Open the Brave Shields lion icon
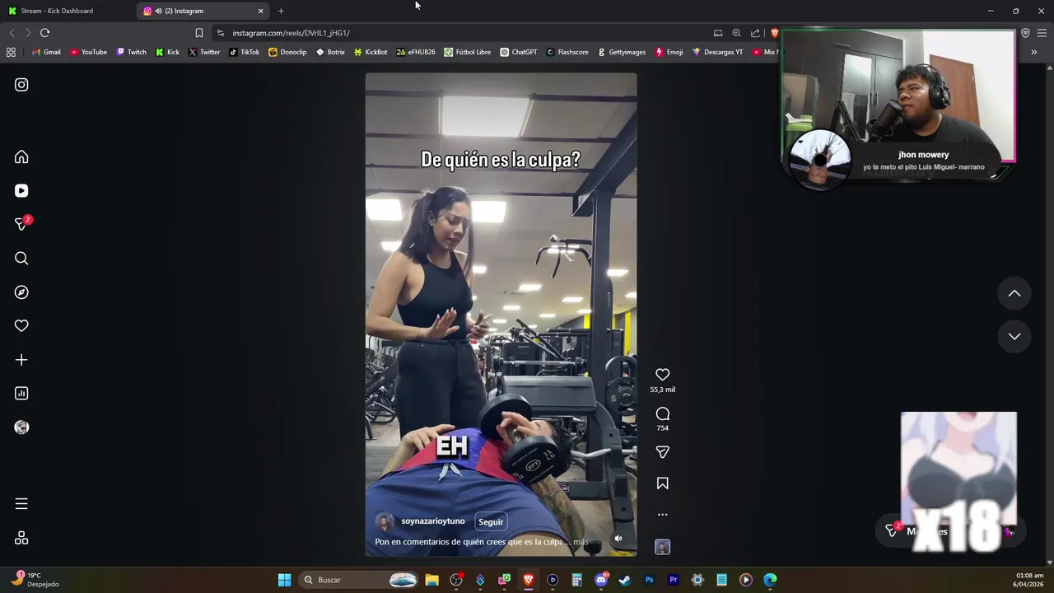Screen dimensions: 1054x593 tap(774, 33)
